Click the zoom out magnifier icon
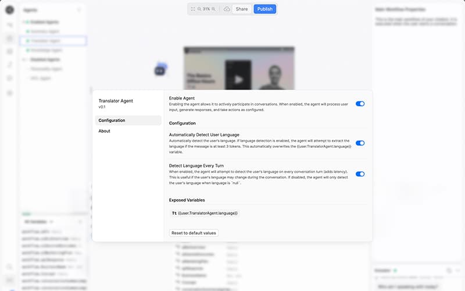Viewport: 465px width, 291px height. coord(199,9)
